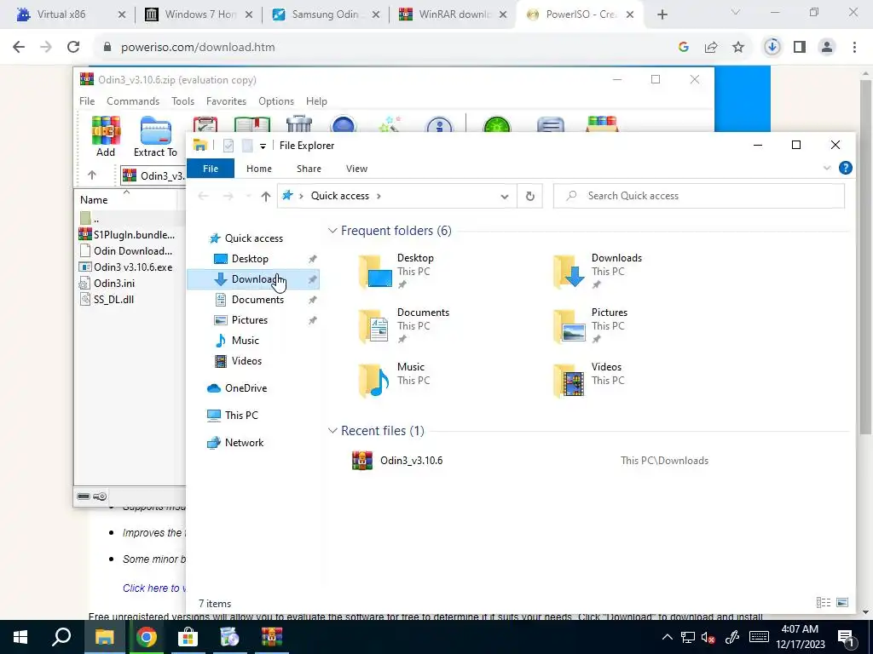This screenshot has height=654, width=873.
Task: Open Share tab in File Explorer
Action: click(309, 169)
